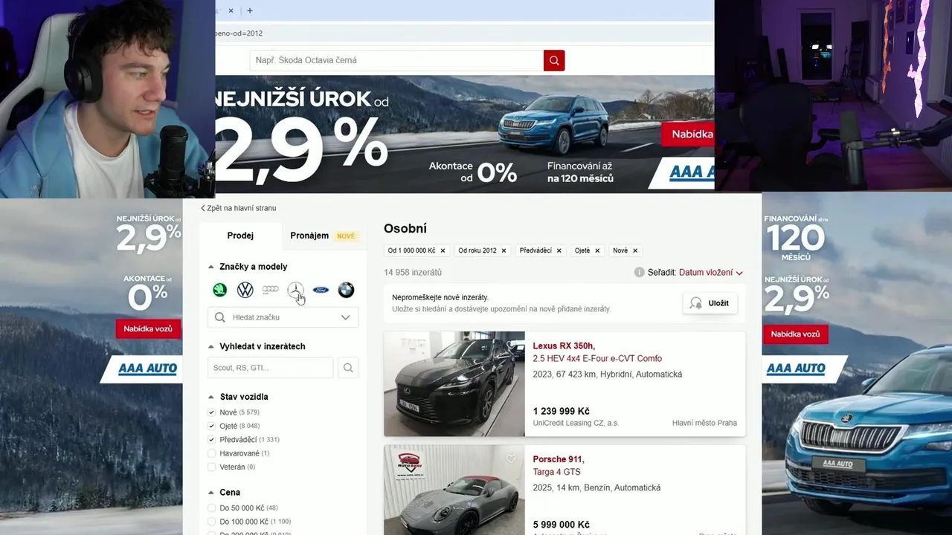
Task: Remove the 'Nové' filter chip
Action: [x=634, y=250]
